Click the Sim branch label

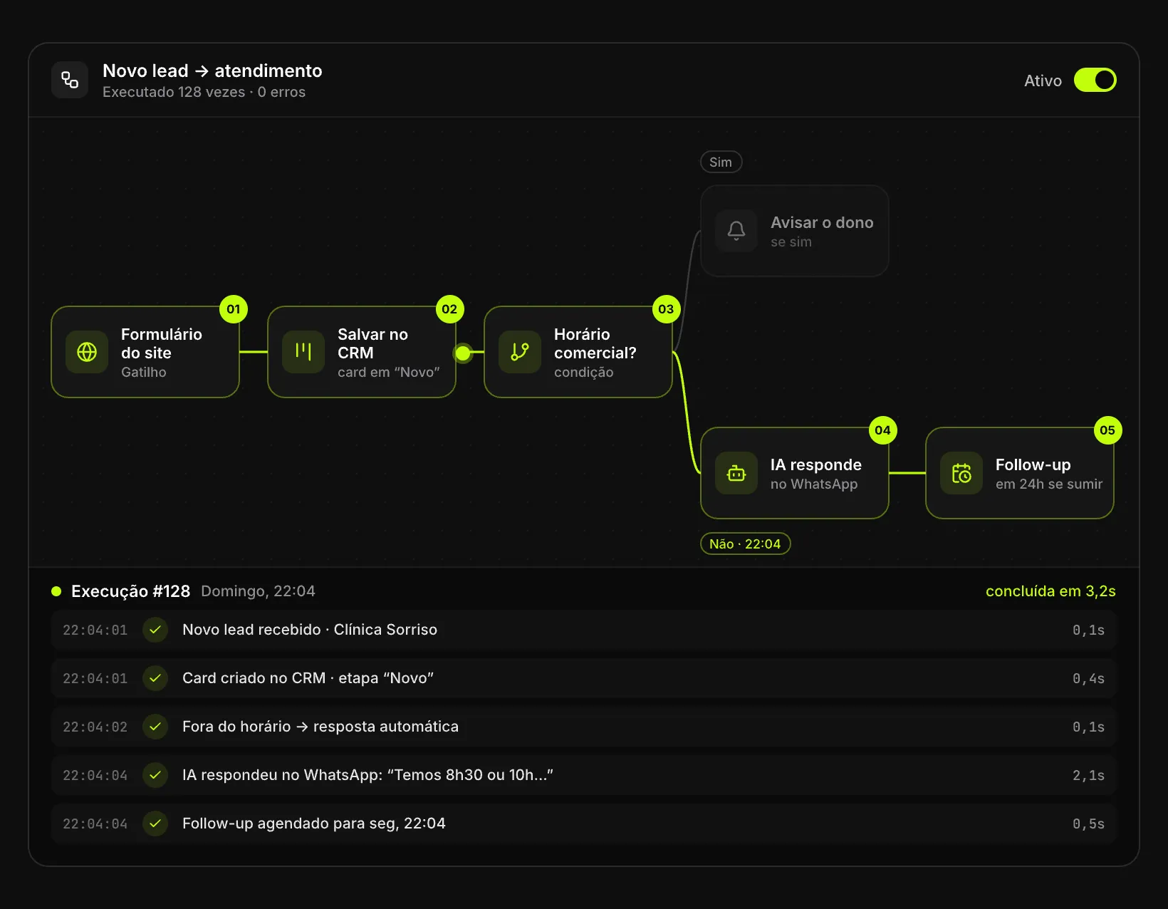pos(721,162)
